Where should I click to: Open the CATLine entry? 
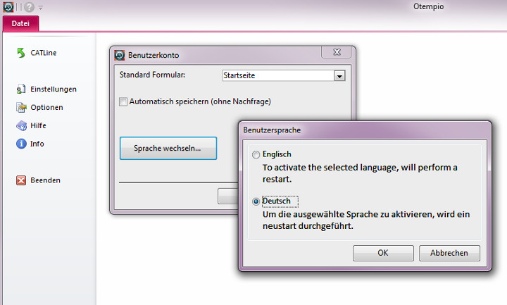(x=38, y=52)
